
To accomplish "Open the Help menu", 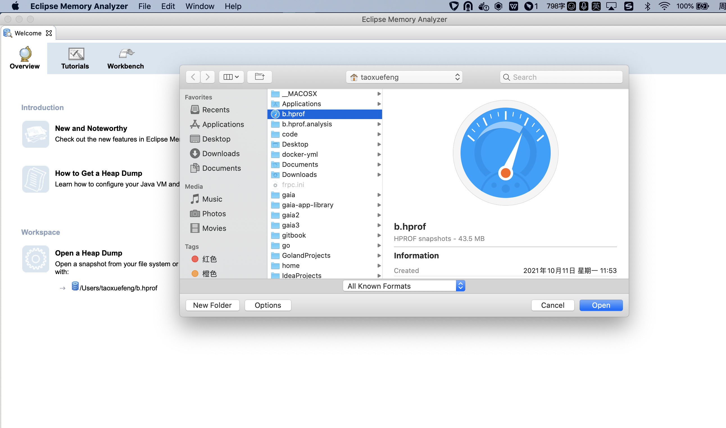I will point(233,6).
